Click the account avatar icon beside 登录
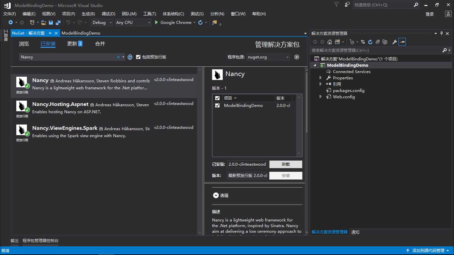The width and height of the screenshot is (454, 255). click(x=448, y=14)
